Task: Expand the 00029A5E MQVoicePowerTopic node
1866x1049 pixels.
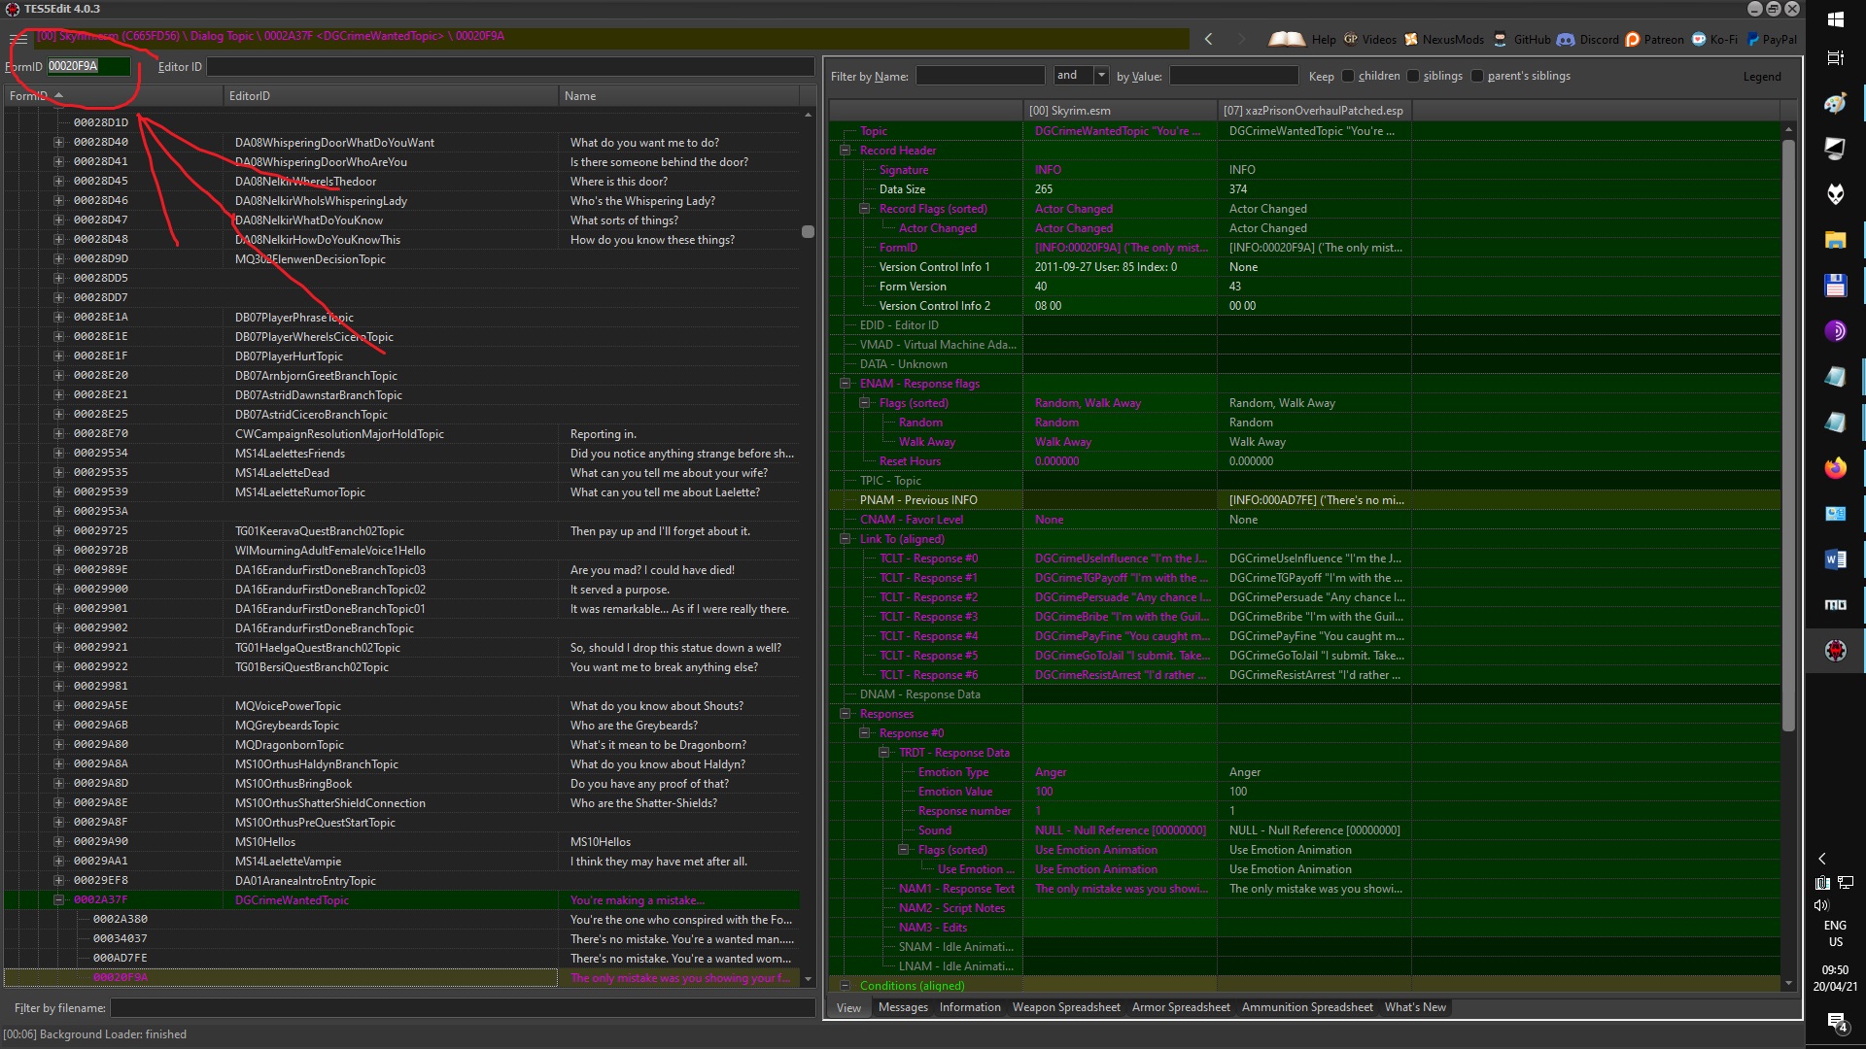Action: tap(58, 705)
